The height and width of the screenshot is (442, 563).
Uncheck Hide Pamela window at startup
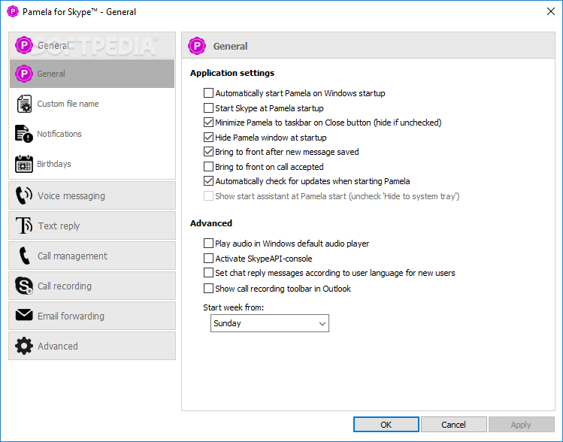(x=208, y=137)
